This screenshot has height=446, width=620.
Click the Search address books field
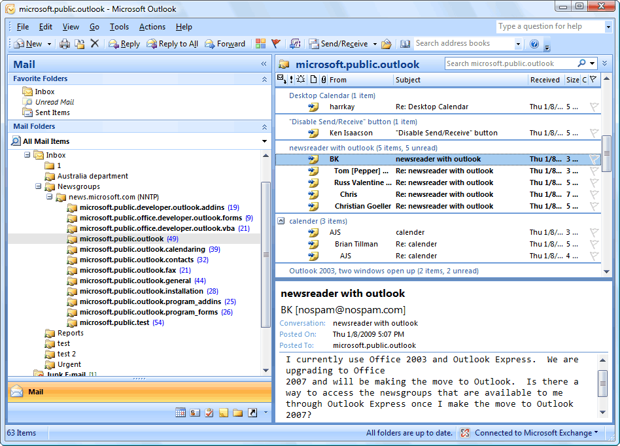(464, 44)
